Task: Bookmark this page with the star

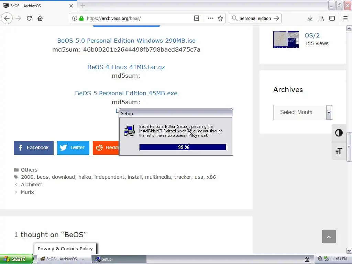Action: [220, 18]
